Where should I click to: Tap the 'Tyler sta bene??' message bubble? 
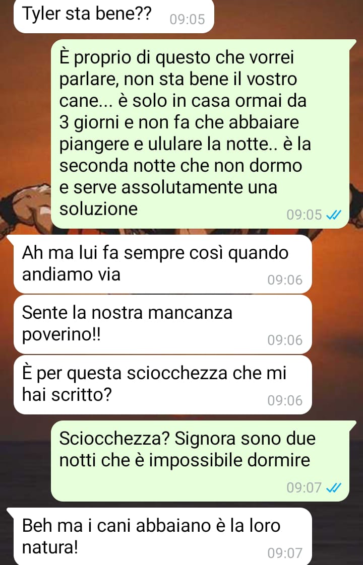click(x=113, y=16)
